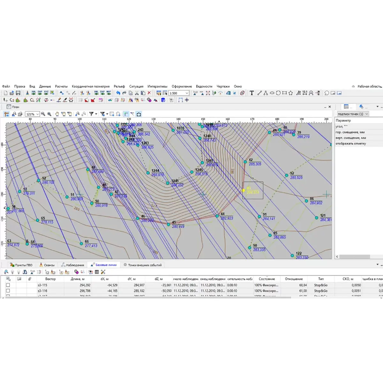Toggle the select-all checkbox in table header

pyautogui.click(x=8, y=279)
